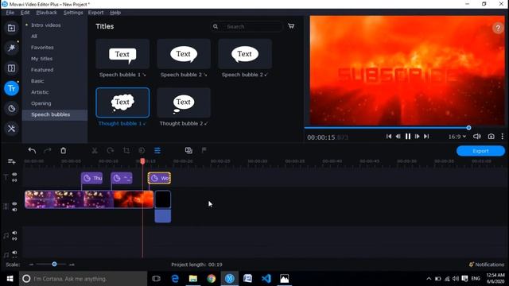Select the Artistic titles category
Viewport: 509px width, 286px height.
click(40, 92)
